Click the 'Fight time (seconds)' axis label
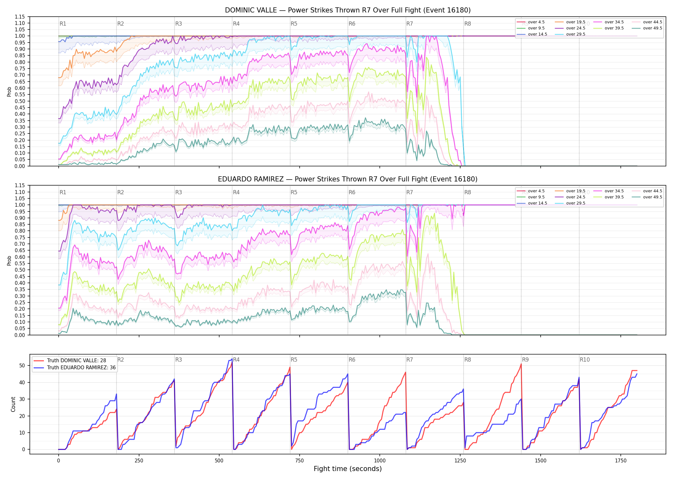This screenshot has height=480, width=673. point(348,469)
